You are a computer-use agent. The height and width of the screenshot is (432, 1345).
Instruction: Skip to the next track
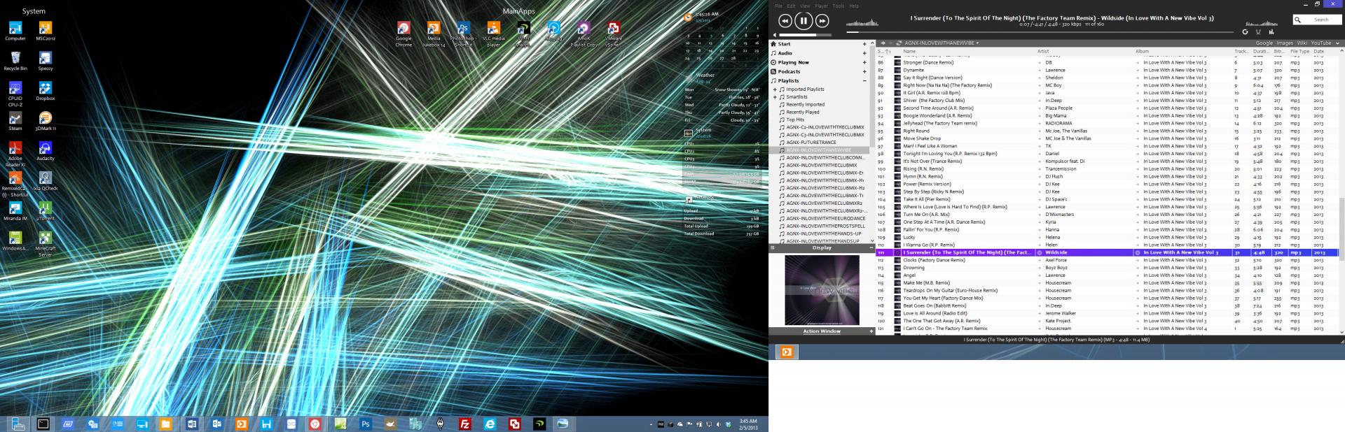click(822, 21)
